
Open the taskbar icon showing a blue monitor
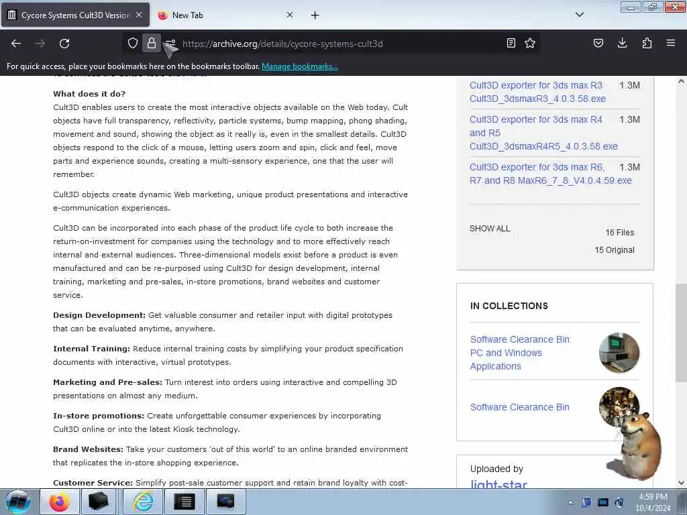click(x=225, y=502)
